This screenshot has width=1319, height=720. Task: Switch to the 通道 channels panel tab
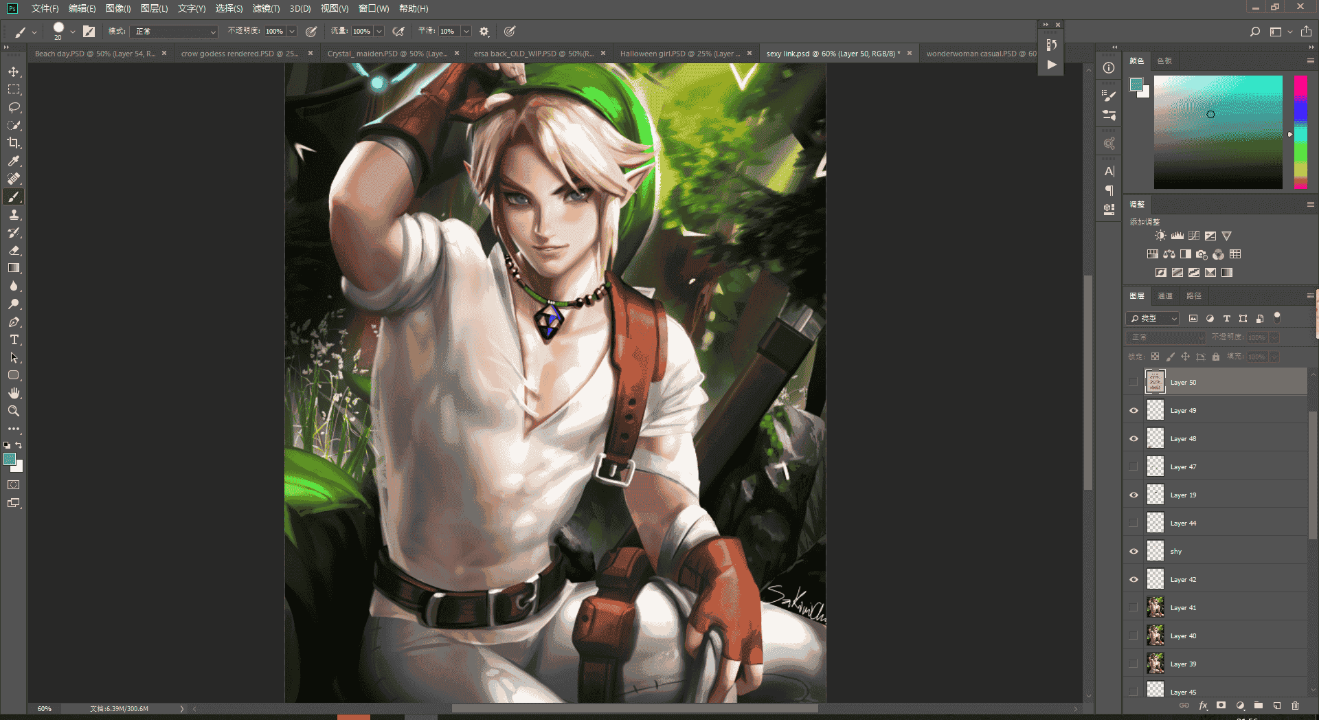[x=1165, y=296]
